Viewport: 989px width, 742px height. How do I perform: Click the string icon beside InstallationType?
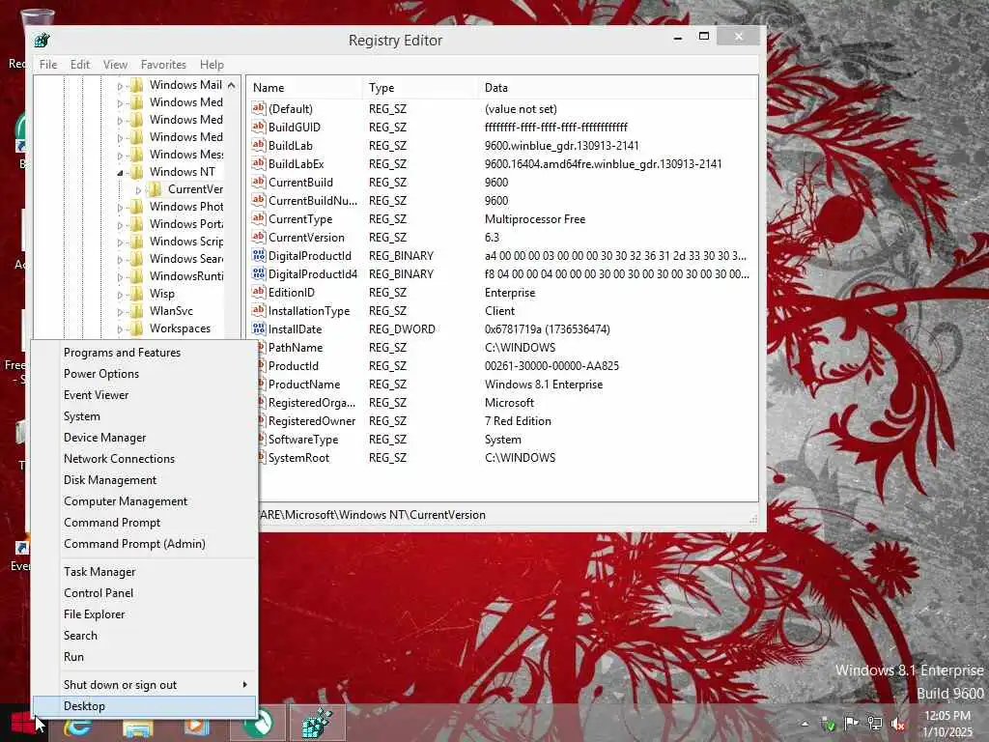tap(259, 310)
